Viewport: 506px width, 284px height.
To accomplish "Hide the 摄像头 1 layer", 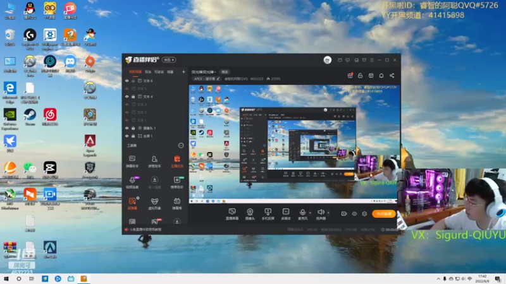I will 127,128.
